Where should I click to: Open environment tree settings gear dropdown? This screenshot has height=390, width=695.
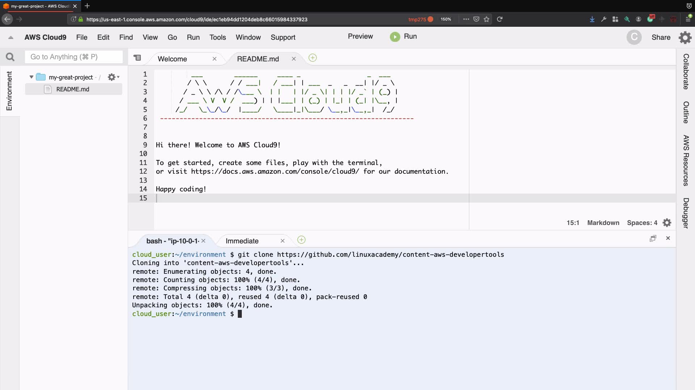point(113,77)
